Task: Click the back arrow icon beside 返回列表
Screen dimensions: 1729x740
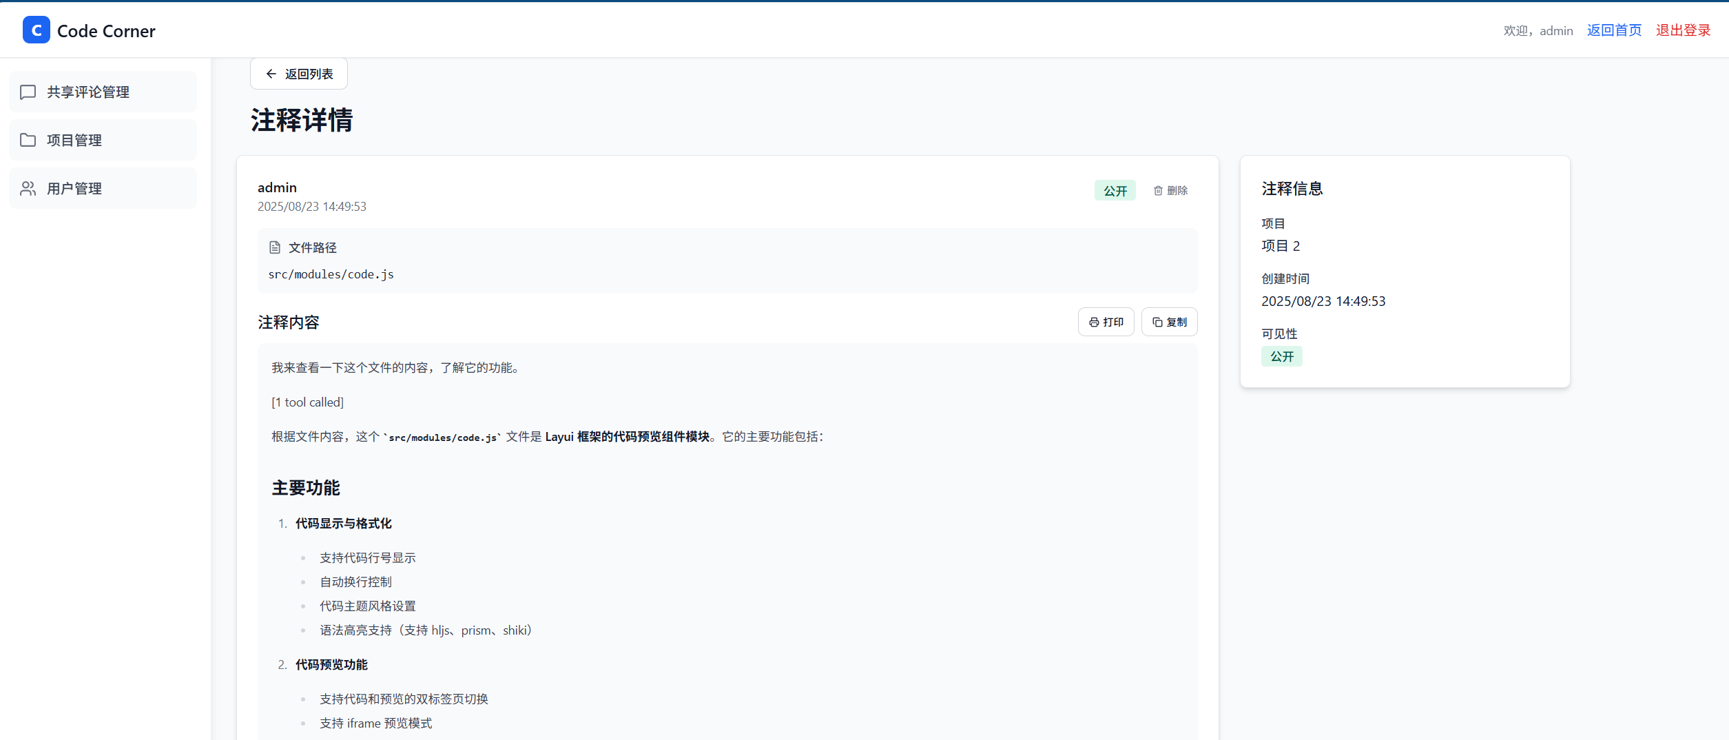Action: click(x=271, y=74)
